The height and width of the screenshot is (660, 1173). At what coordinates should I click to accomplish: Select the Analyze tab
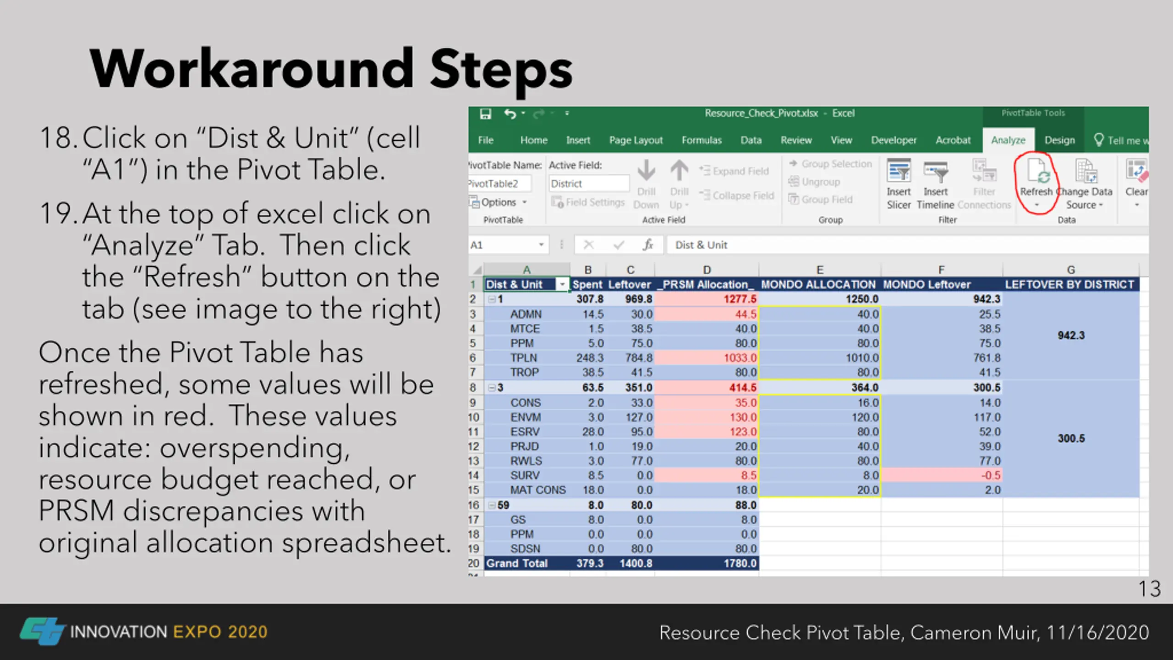coord(1008,140)
